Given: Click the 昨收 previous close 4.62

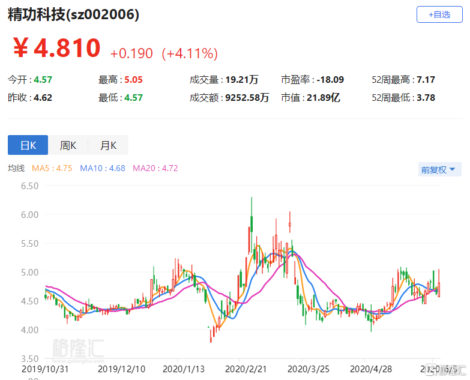Looking at the screenshot, I should click(x=43, y=98).
